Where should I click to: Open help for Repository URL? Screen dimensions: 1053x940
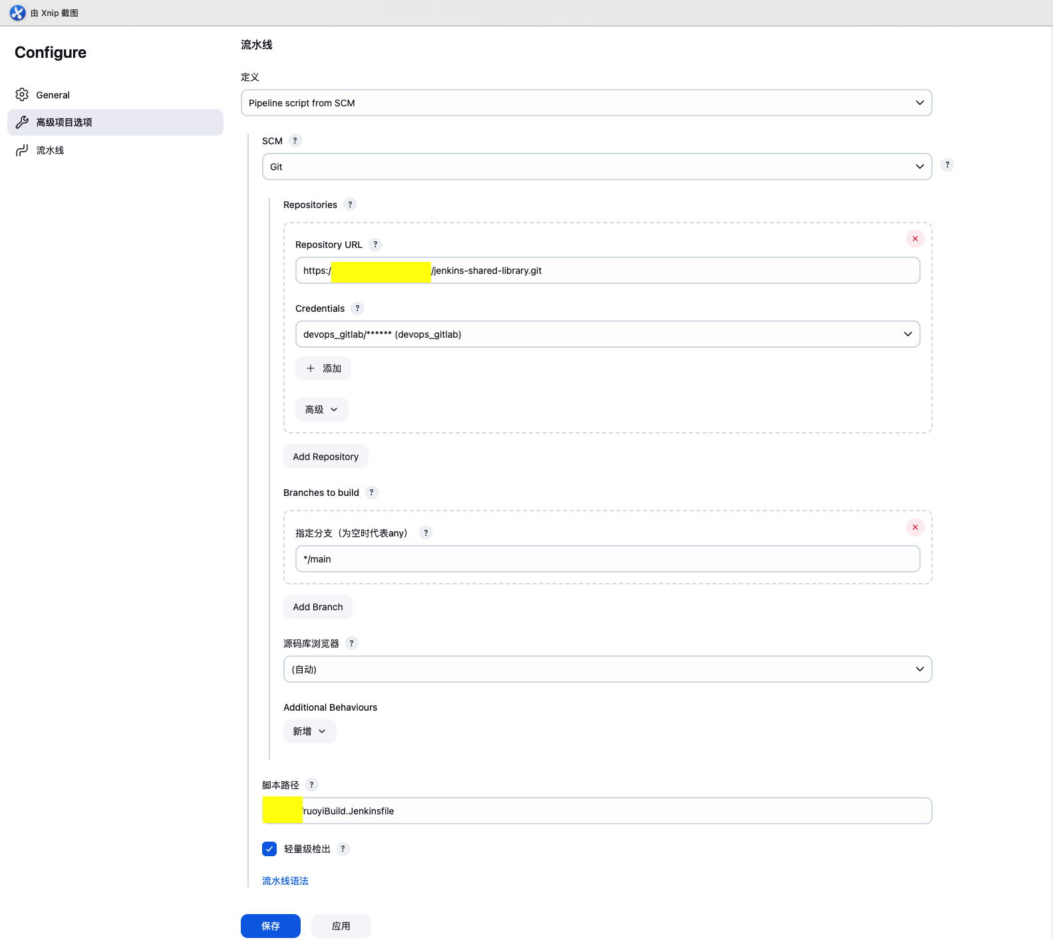(x=375, y=245)
